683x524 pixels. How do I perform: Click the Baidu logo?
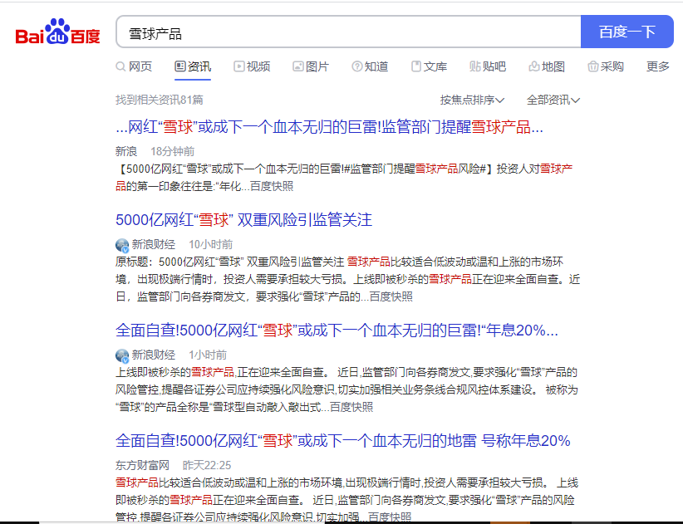tap(57, 32)
